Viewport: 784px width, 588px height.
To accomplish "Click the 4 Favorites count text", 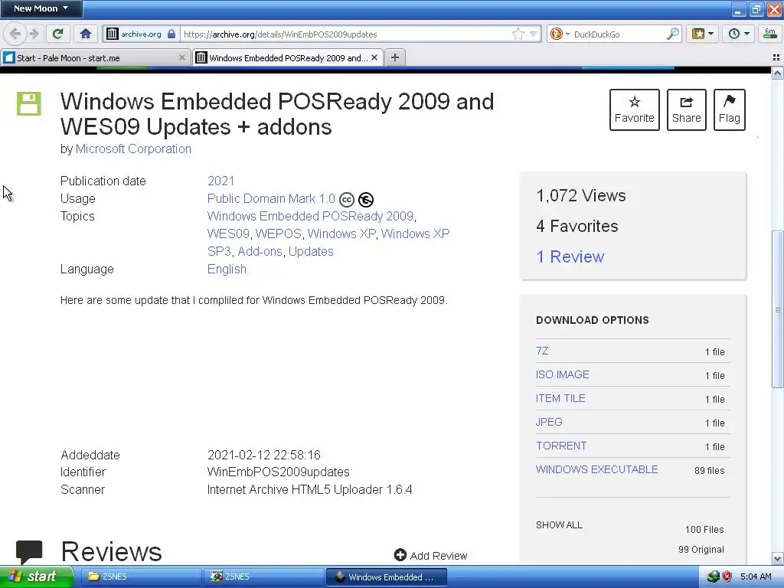I will (577, 226).
